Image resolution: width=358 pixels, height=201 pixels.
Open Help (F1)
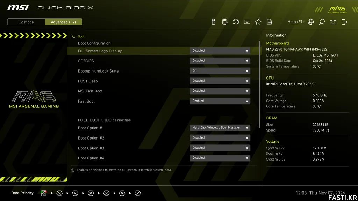point(295,22)
